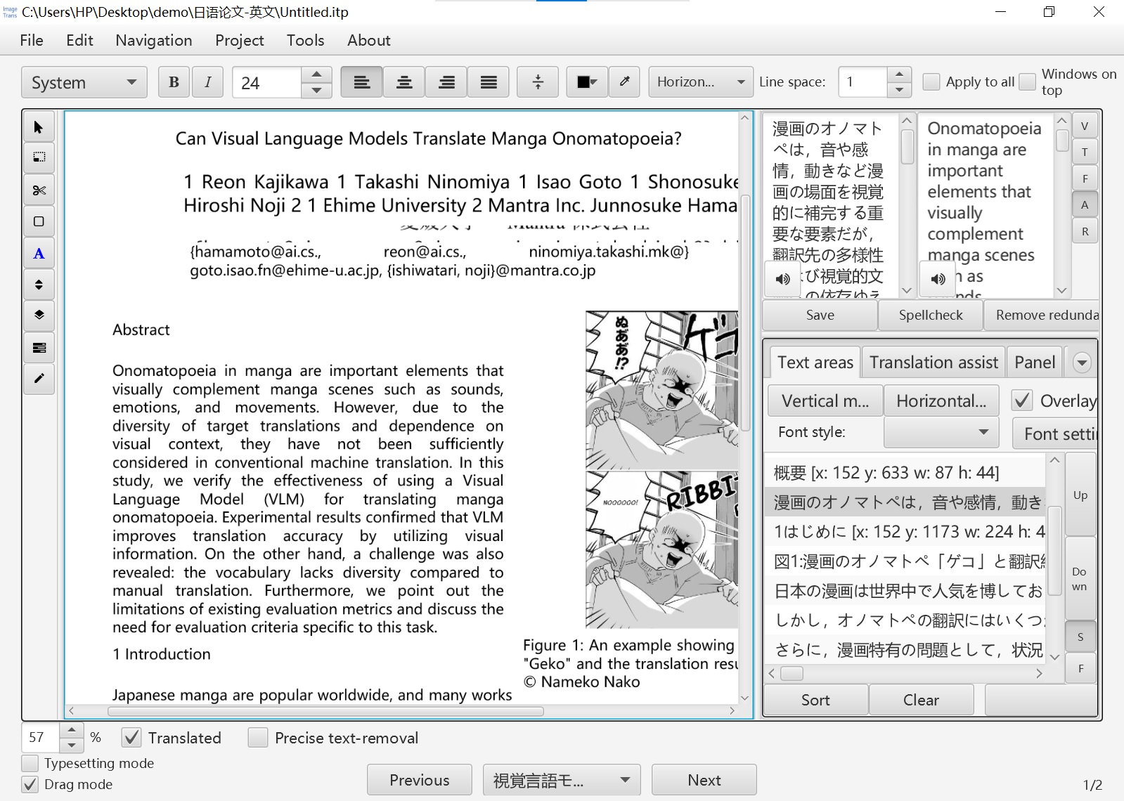Click the Horizontal... button
This screenshot has width=1124, height=801.
point(941,400)
